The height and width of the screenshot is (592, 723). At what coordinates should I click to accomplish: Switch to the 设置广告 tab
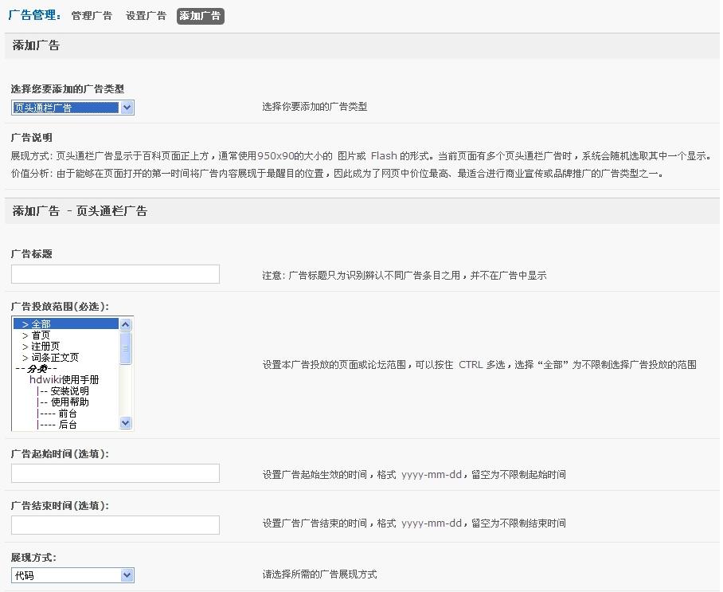tap(146, 16)
